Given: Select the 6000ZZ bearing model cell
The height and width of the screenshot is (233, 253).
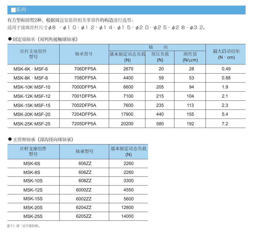Looking at the screenshot, I should pos(84,190).
